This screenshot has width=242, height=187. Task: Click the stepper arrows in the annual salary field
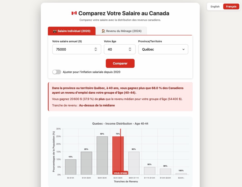96,49
